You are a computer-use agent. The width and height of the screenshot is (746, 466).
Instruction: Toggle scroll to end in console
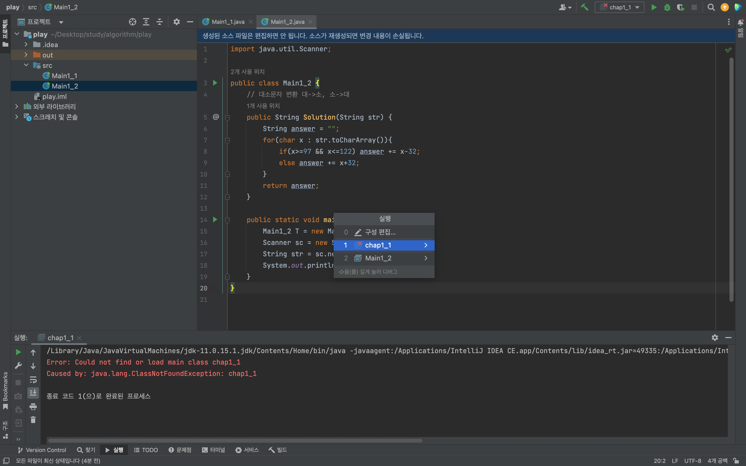[33, 393]
